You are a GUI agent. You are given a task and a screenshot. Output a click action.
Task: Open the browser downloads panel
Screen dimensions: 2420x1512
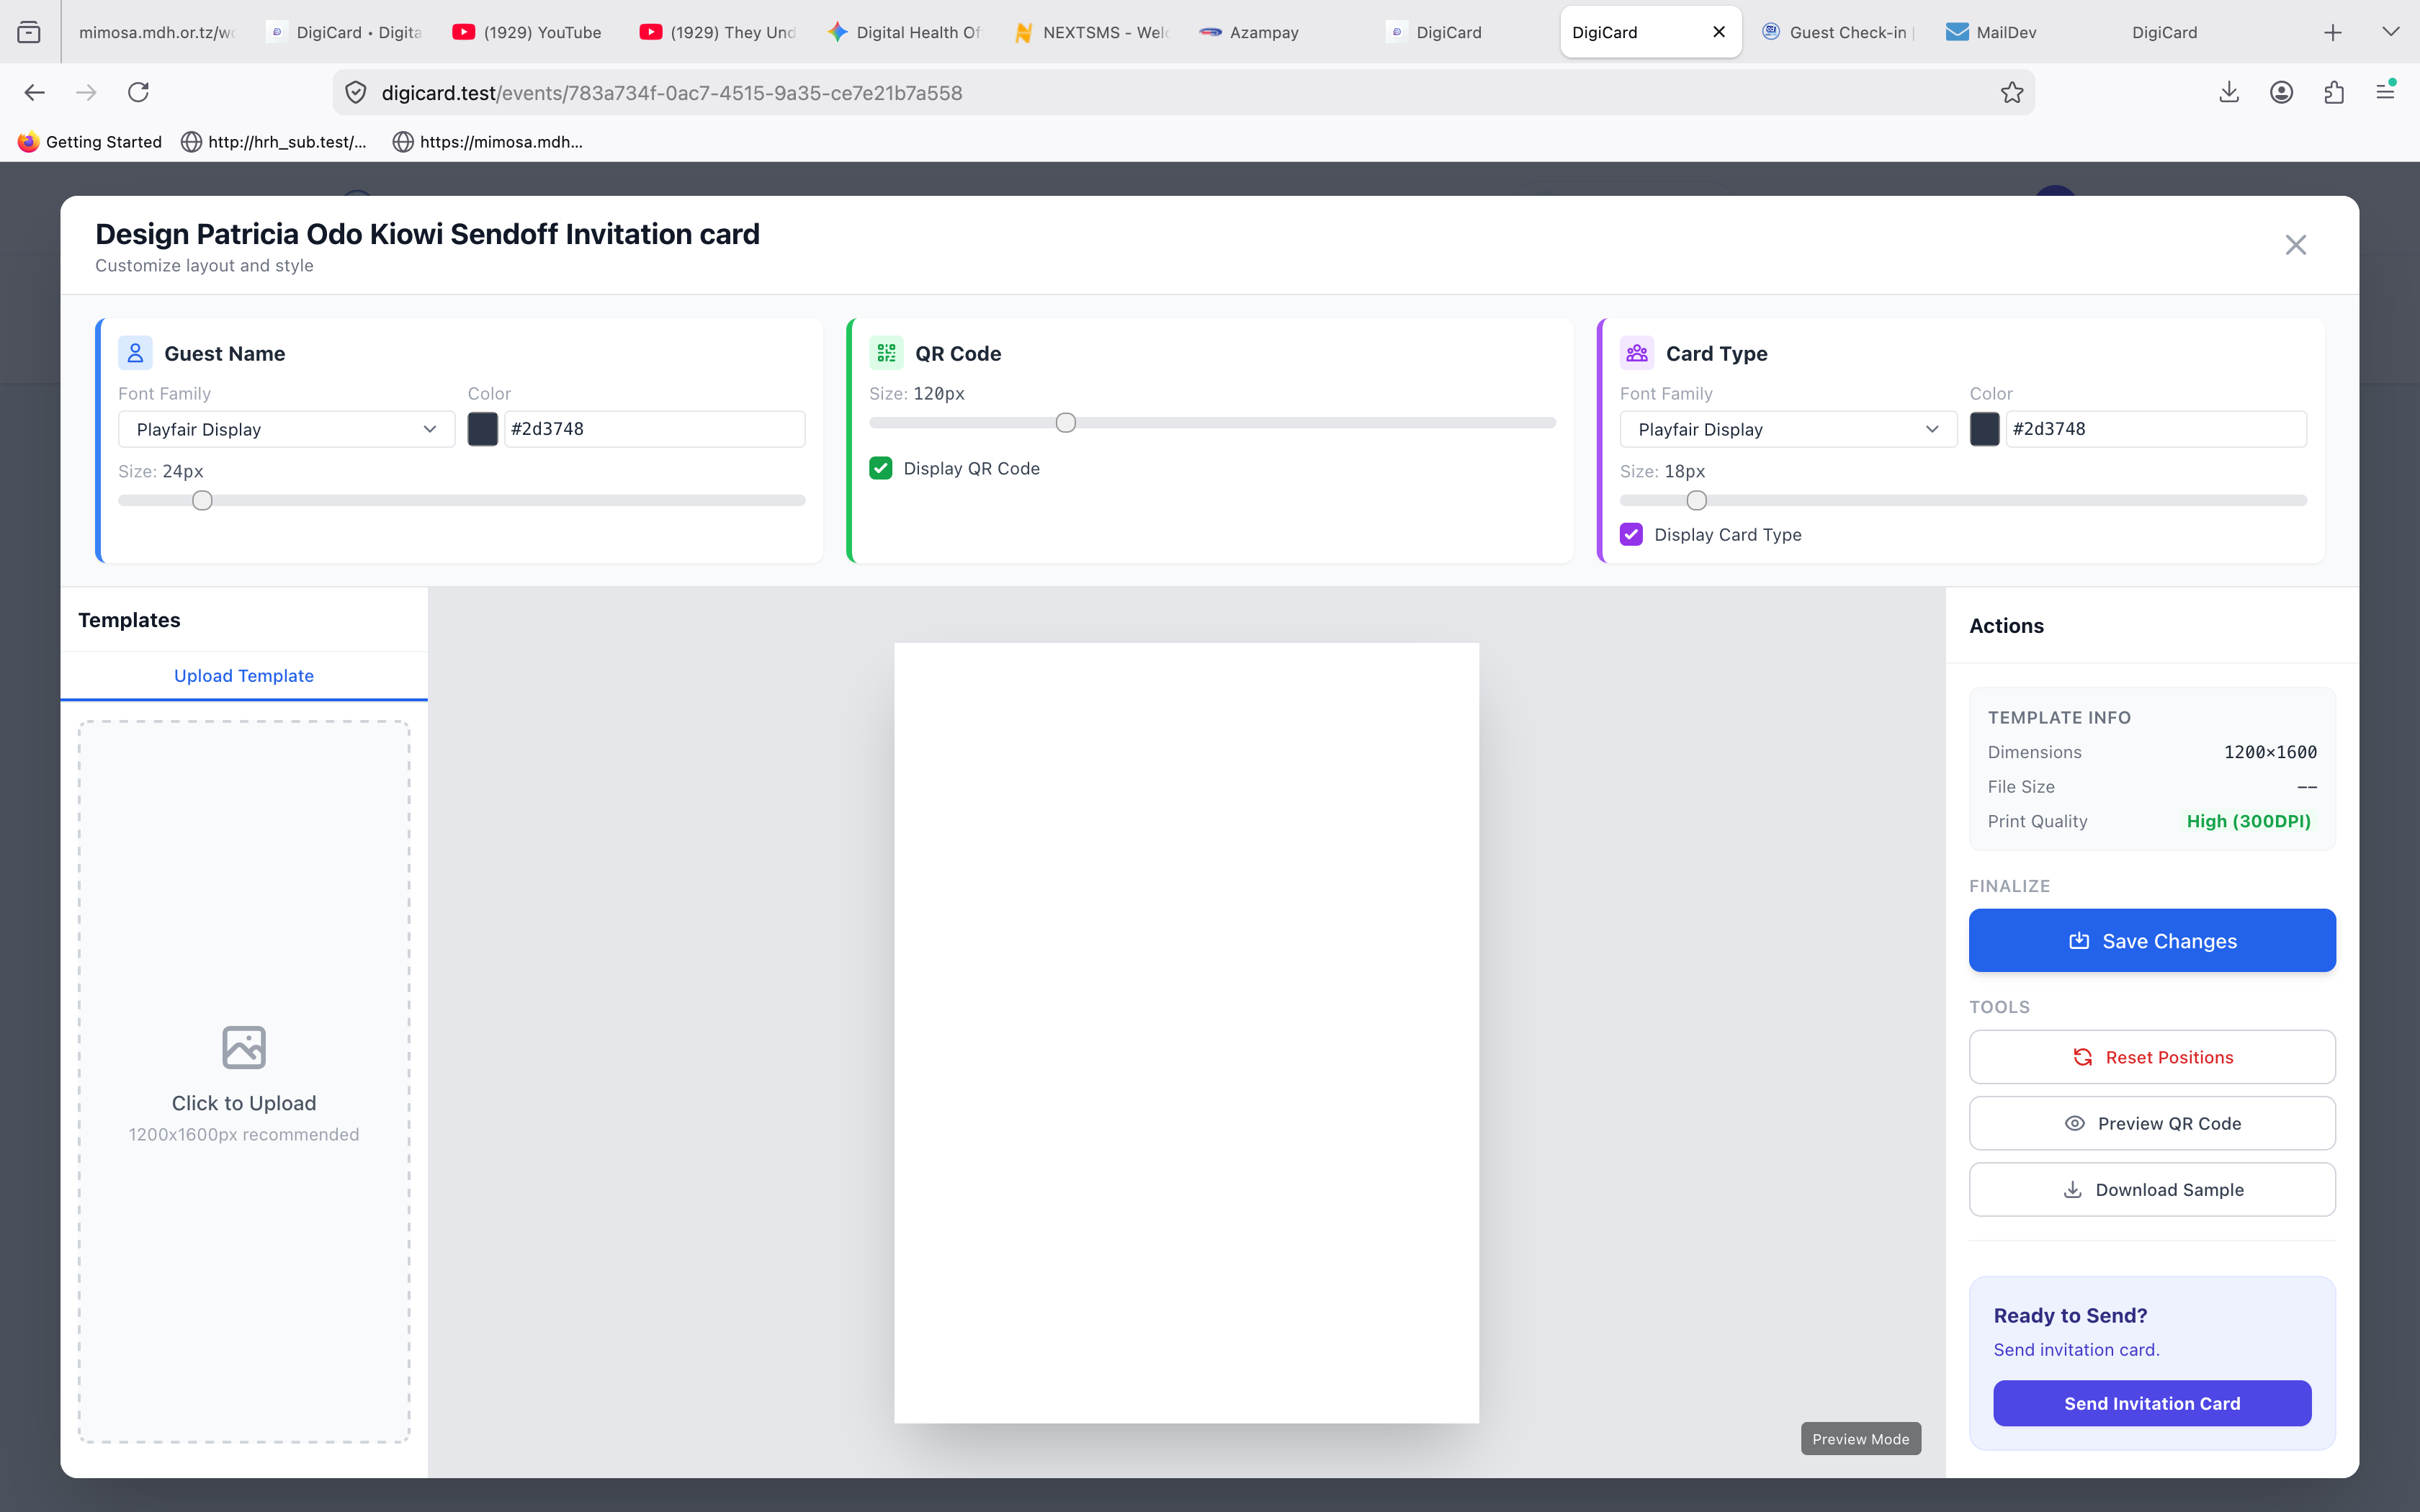point(2229,93)
